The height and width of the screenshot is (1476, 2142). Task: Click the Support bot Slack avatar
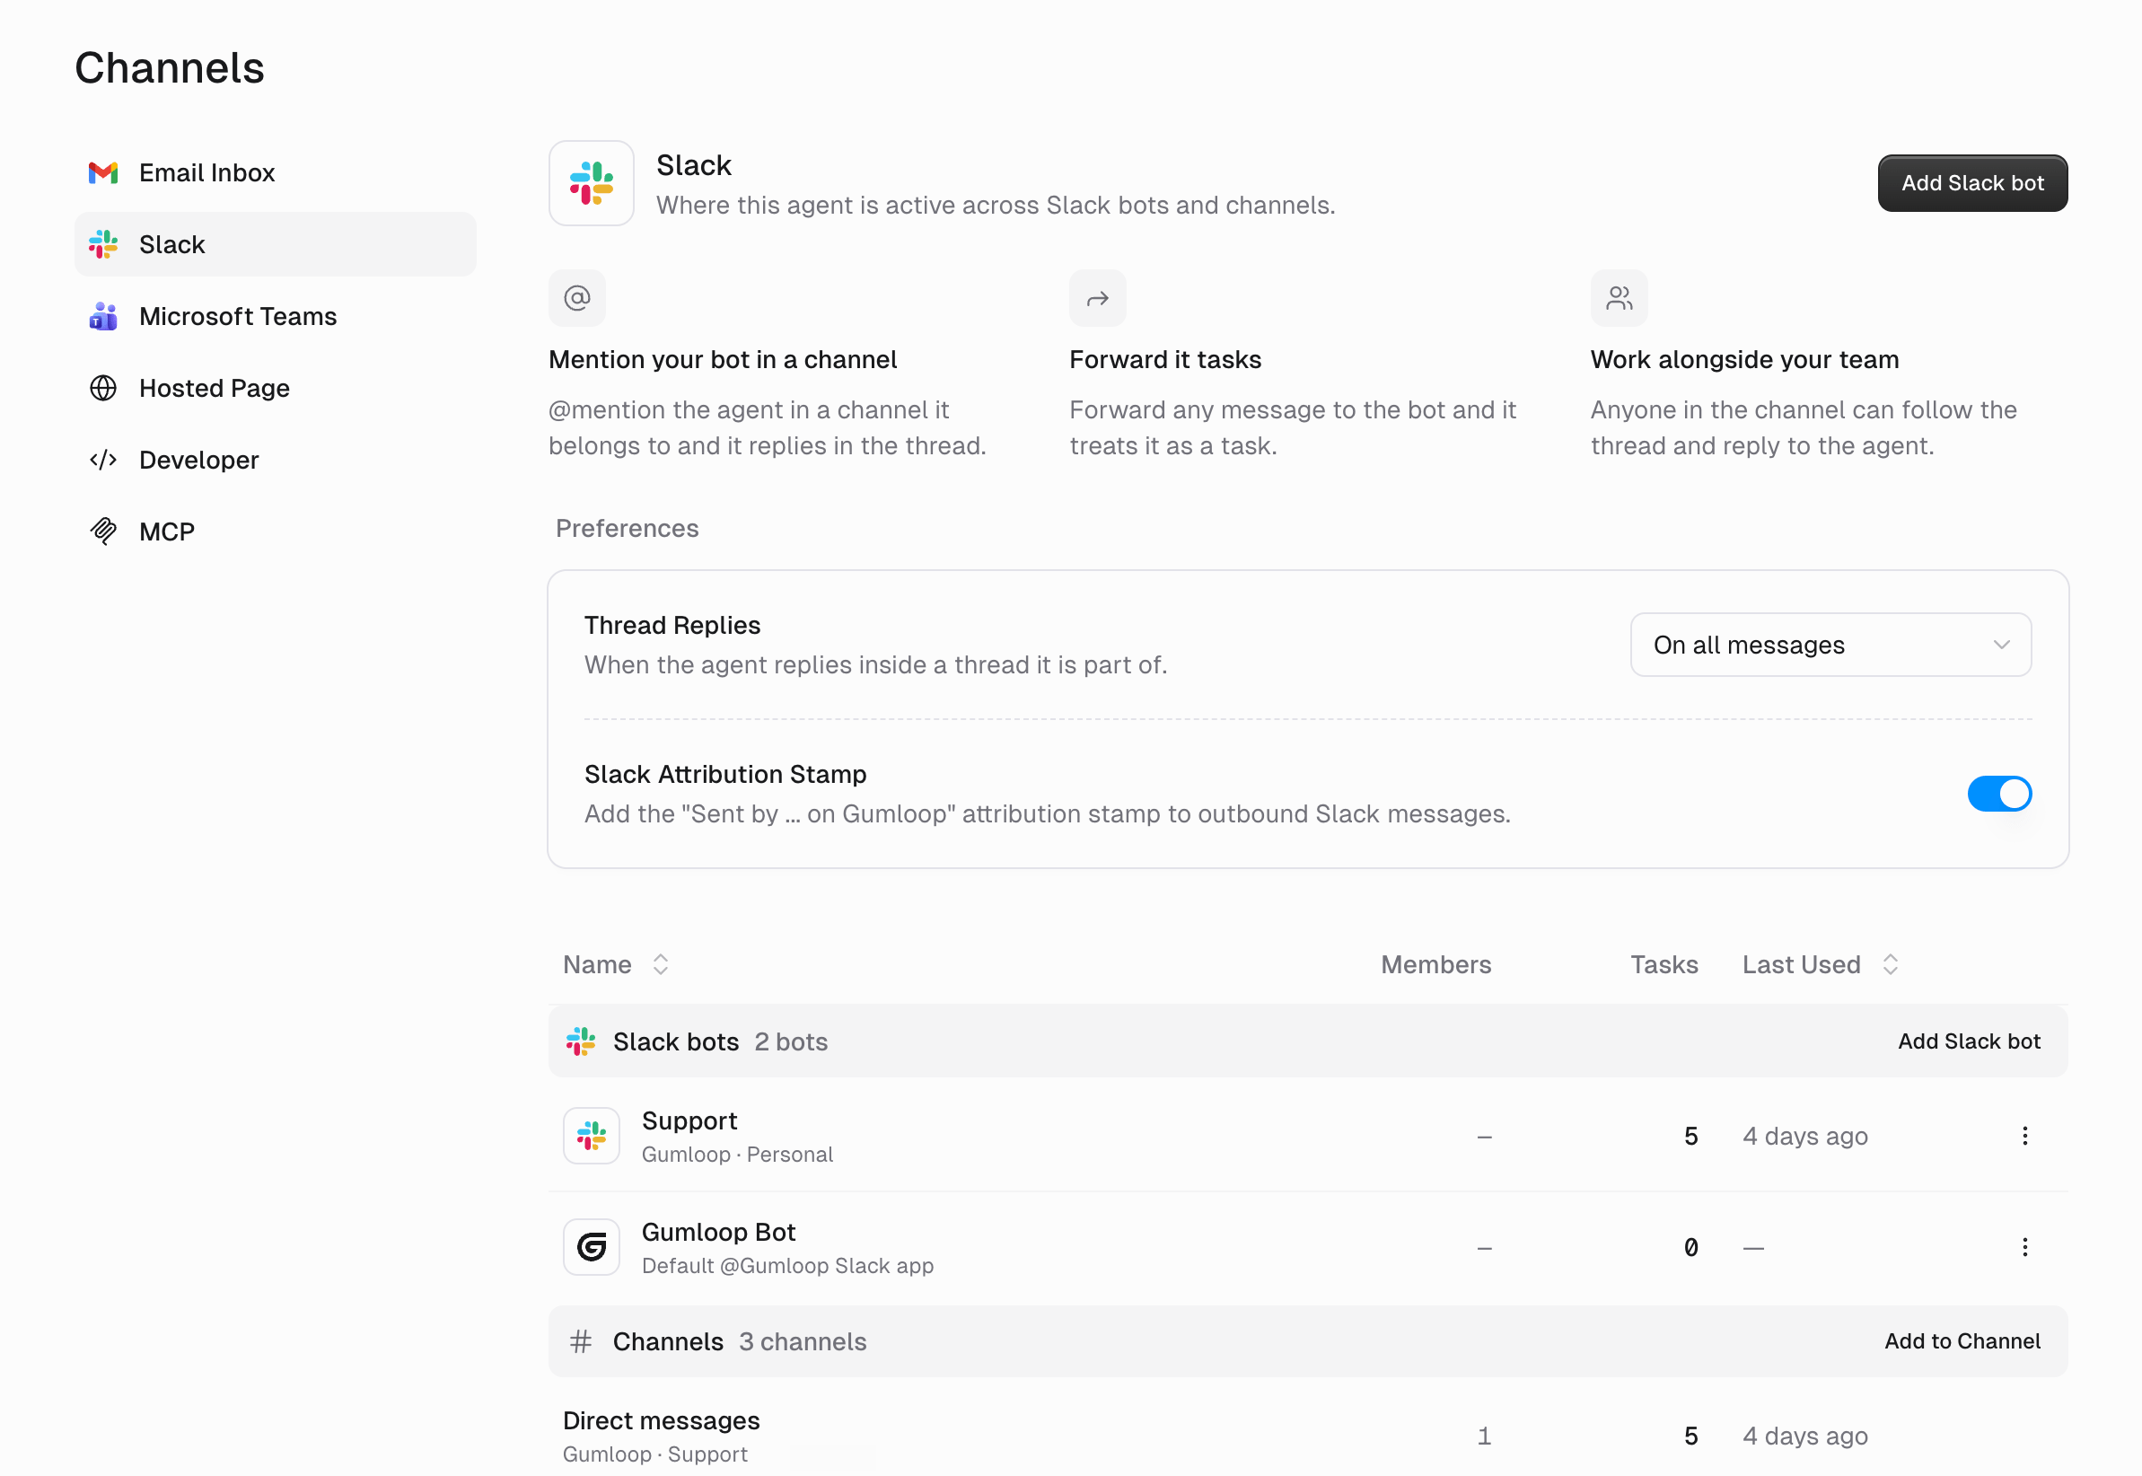591,1136
